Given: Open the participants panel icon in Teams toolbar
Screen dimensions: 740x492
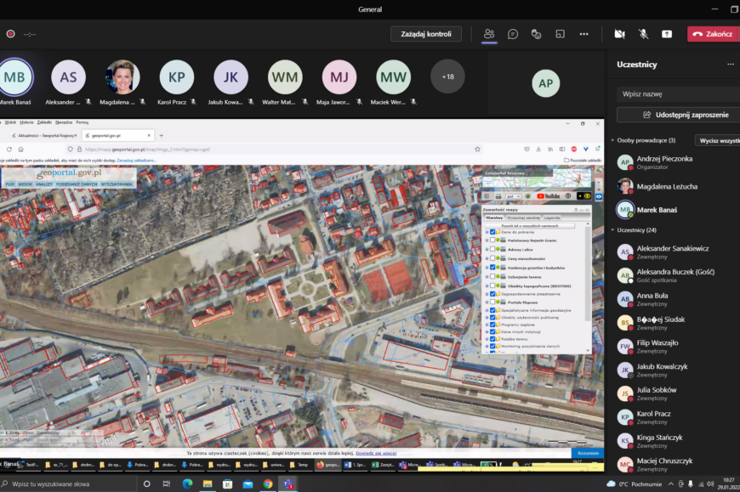Looking at the screenshot, I should [489, 34].
